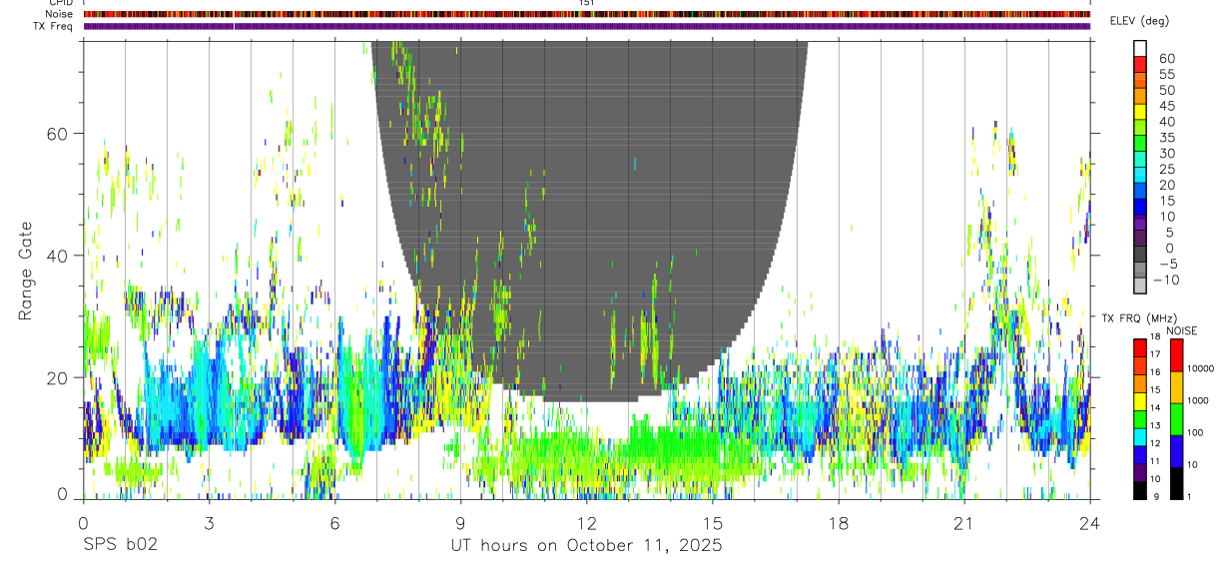This screenshot has width=1226, height=566.
Task: Click the ELEV legend value 45
Action: coord(1165,106)
